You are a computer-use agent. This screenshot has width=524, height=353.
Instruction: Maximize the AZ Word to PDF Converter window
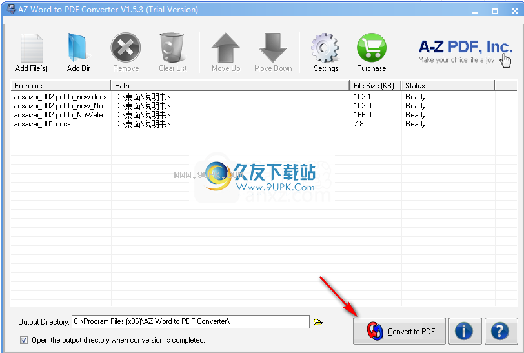pos(495,11)
